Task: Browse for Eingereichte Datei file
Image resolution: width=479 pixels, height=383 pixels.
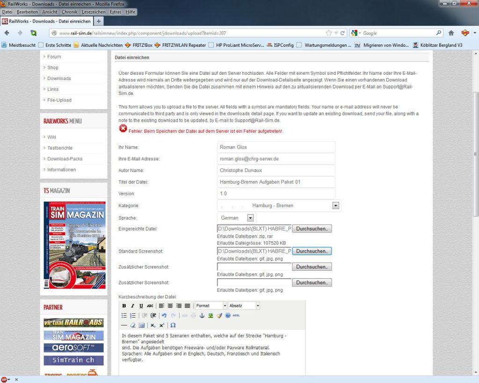Action: (312, 229)
